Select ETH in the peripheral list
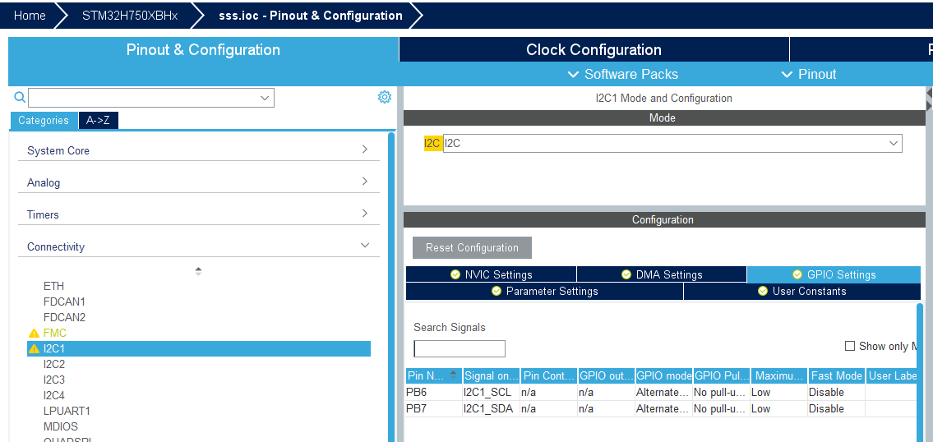 53,286
